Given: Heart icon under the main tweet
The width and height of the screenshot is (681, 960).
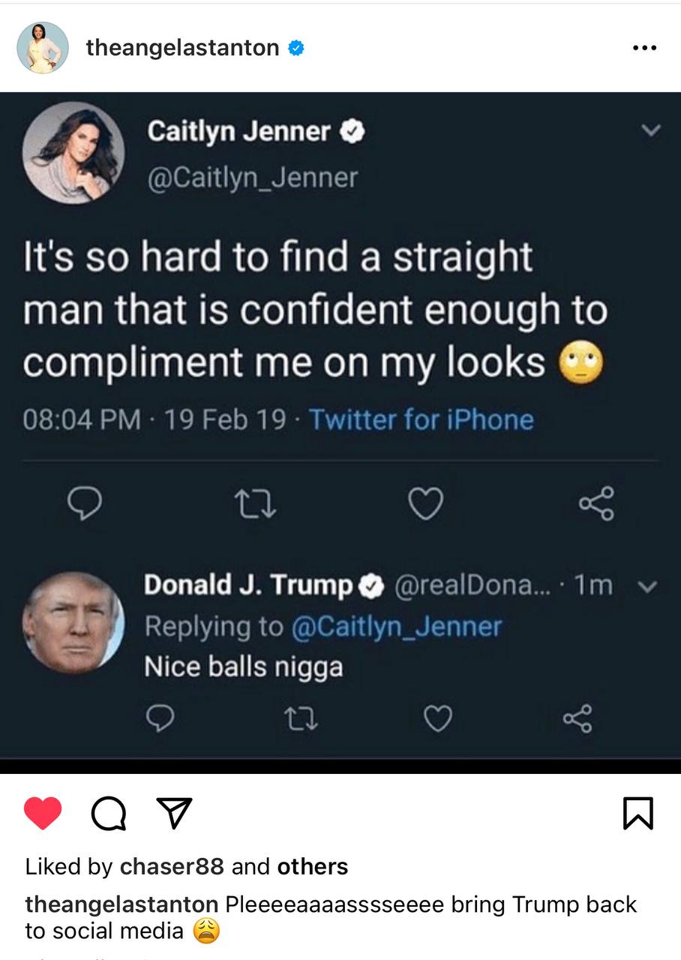Looking at the screenshot, I should [x=425, y=503].
